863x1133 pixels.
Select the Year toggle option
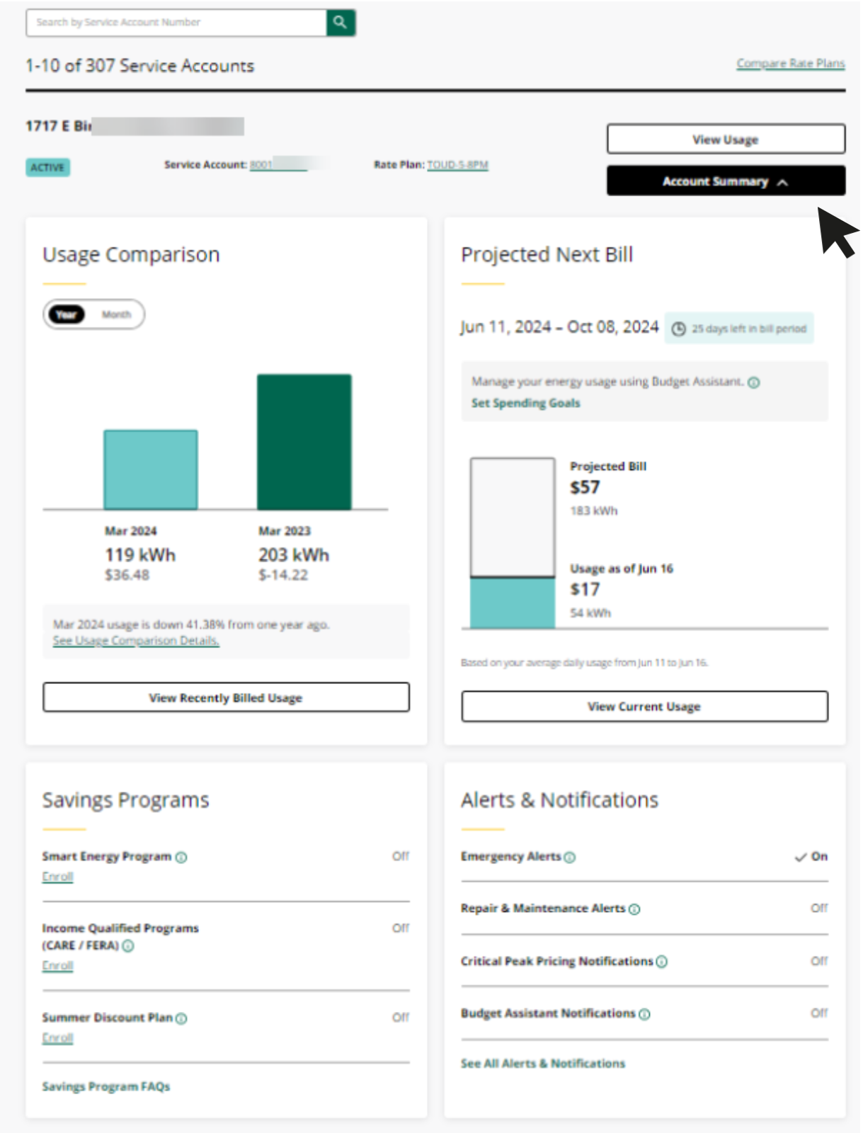67,314
